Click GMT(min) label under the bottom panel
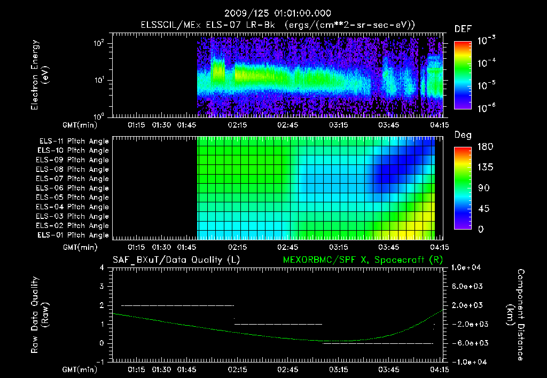 pyautogui.click(x=80, y=369)
